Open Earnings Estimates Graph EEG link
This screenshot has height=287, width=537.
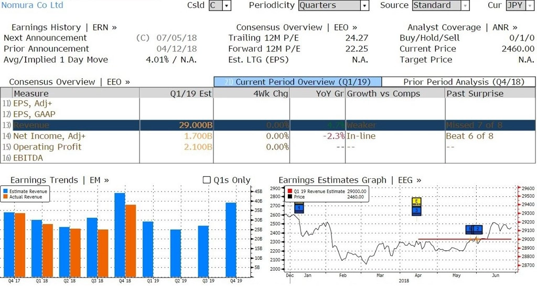pyautogui.click(x=350, y=180)
